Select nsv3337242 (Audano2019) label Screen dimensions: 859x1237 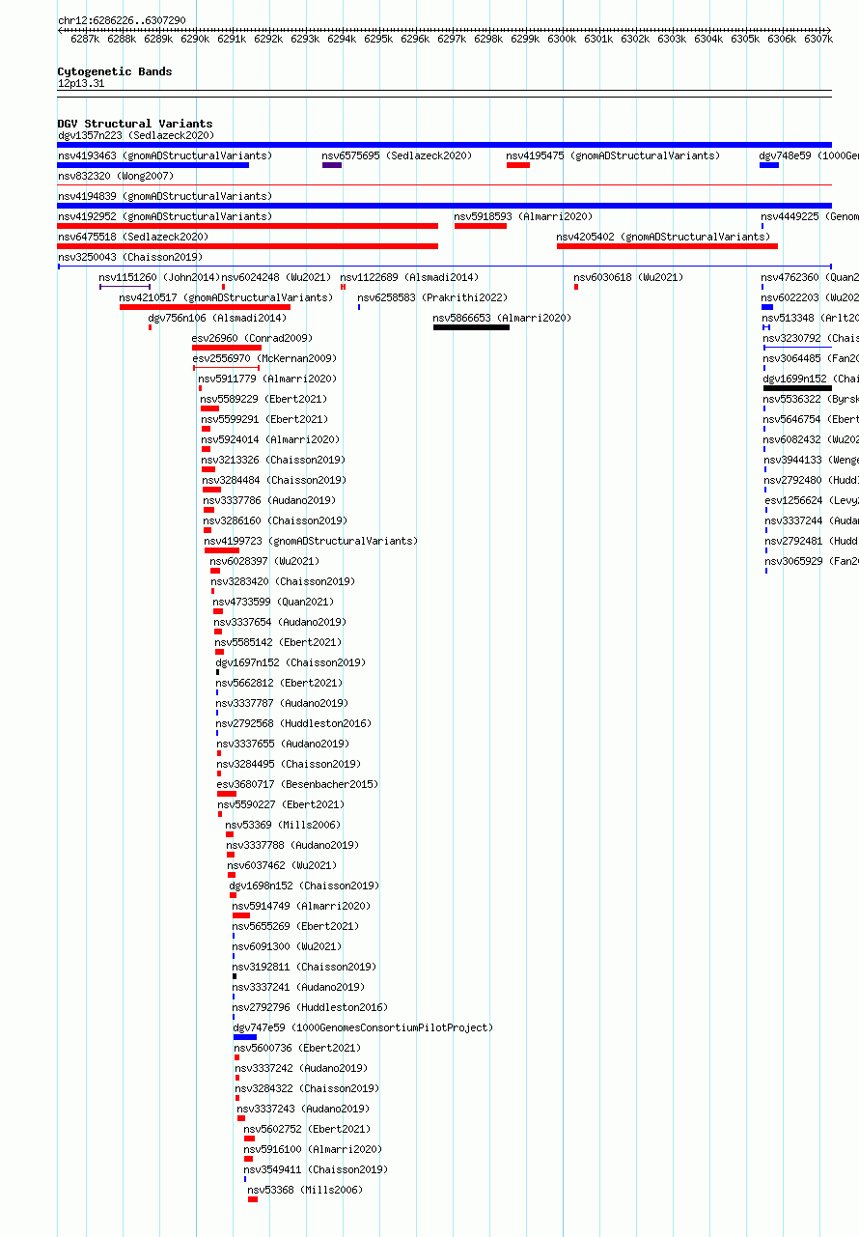[301, 1068]
